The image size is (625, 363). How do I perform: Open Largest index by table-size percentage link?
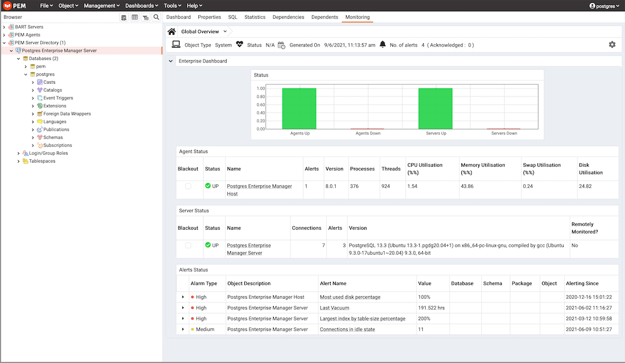pos(363,318)
